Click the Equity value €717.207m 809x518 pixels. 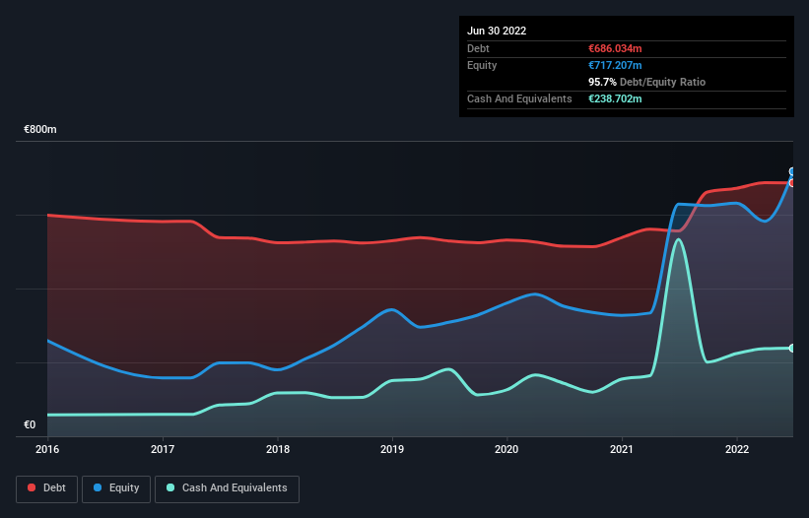(x=615, y=65)
